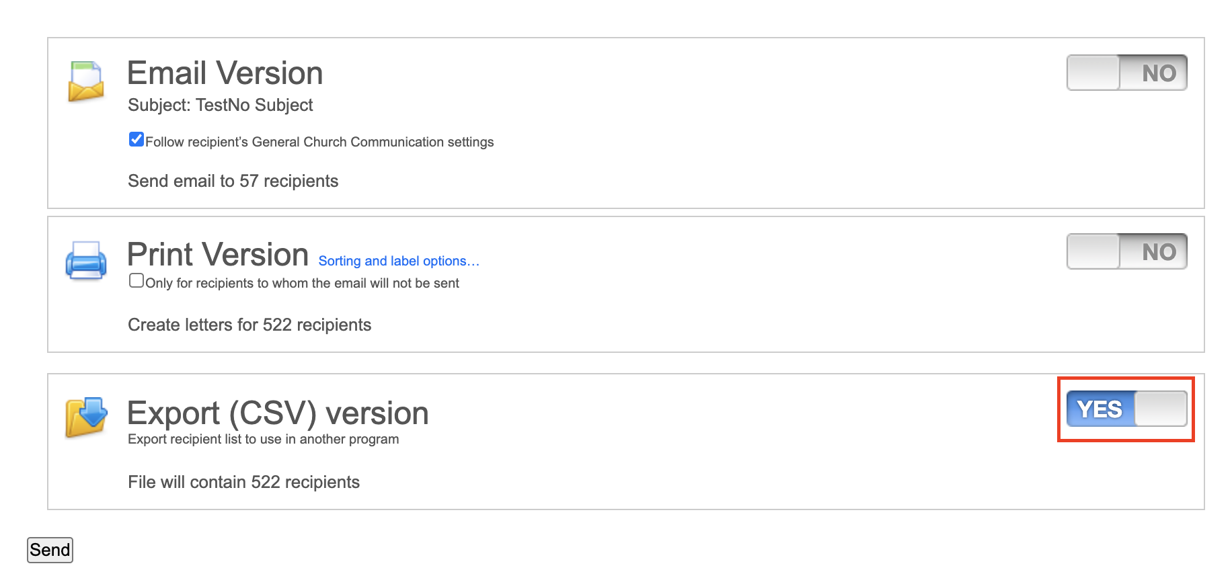The image size is (1232, 574).
Task: Turn on the Print Version toggle
Action: click(1126, 251)
